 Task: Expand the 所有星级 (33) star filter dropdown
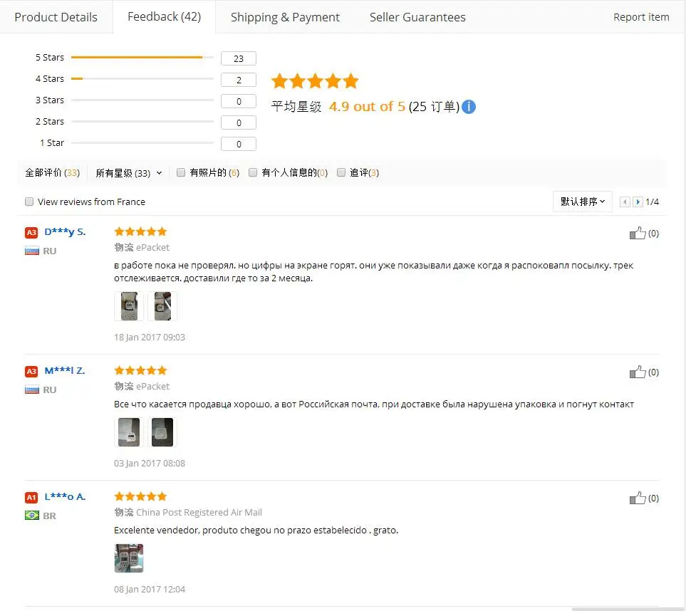pos(129,173)
